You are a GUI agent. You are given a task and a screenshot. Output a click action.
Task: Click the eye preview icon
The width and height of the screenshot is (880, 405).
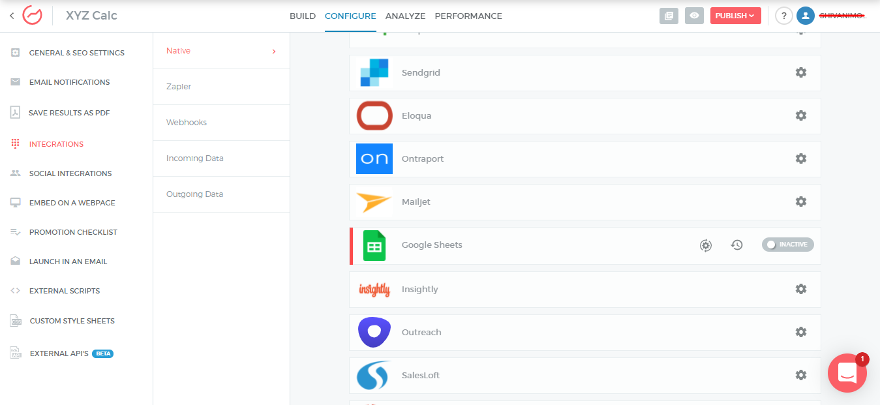click(694, 16)
